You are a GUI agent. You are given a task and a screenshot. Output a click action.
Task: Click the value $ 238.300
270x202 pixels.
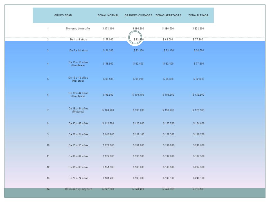point(198,29)
